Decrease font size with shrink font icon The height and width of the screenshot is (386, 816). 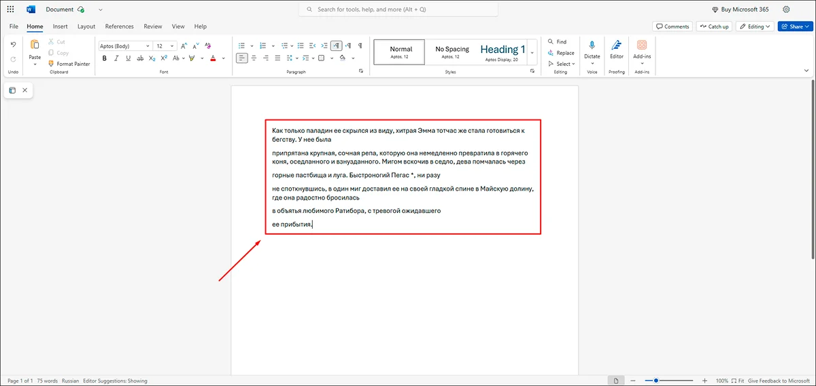coord(196,46)
